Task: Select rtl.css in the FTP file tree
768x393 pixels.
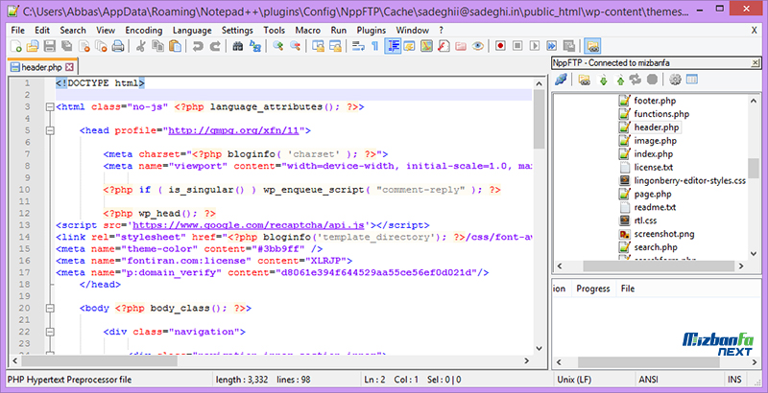Action: tap(645, 220)
